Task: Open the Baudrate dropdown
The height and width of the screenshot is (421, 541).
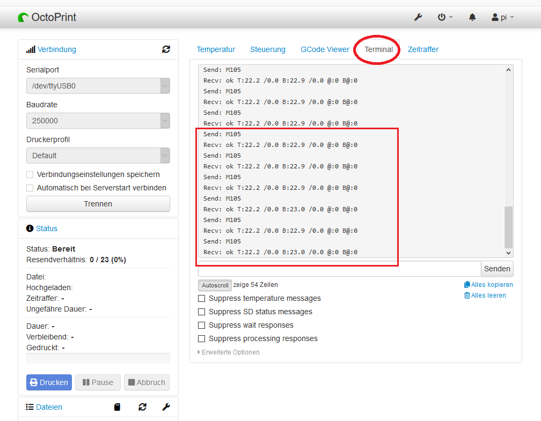Action: (x=98, y=121)
